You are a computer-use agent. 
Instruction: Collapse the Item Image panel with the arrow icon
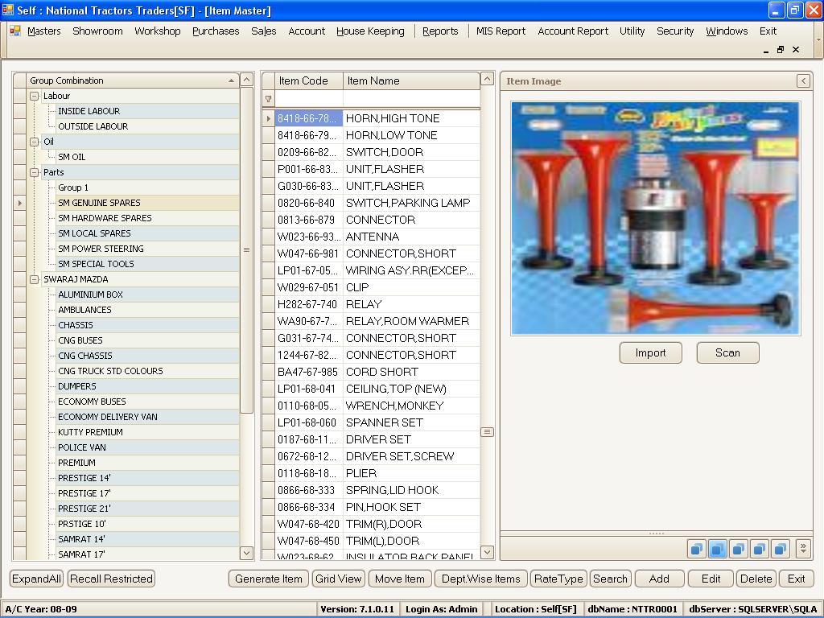pos(803,80)
